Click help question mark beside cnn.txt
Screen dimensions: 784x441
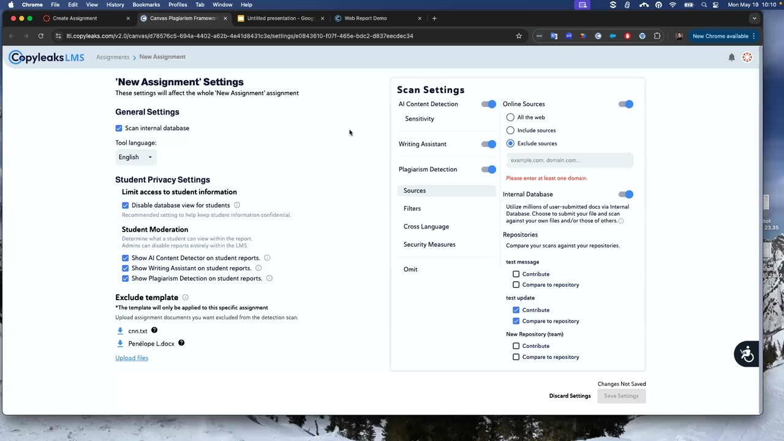(154, 330)
